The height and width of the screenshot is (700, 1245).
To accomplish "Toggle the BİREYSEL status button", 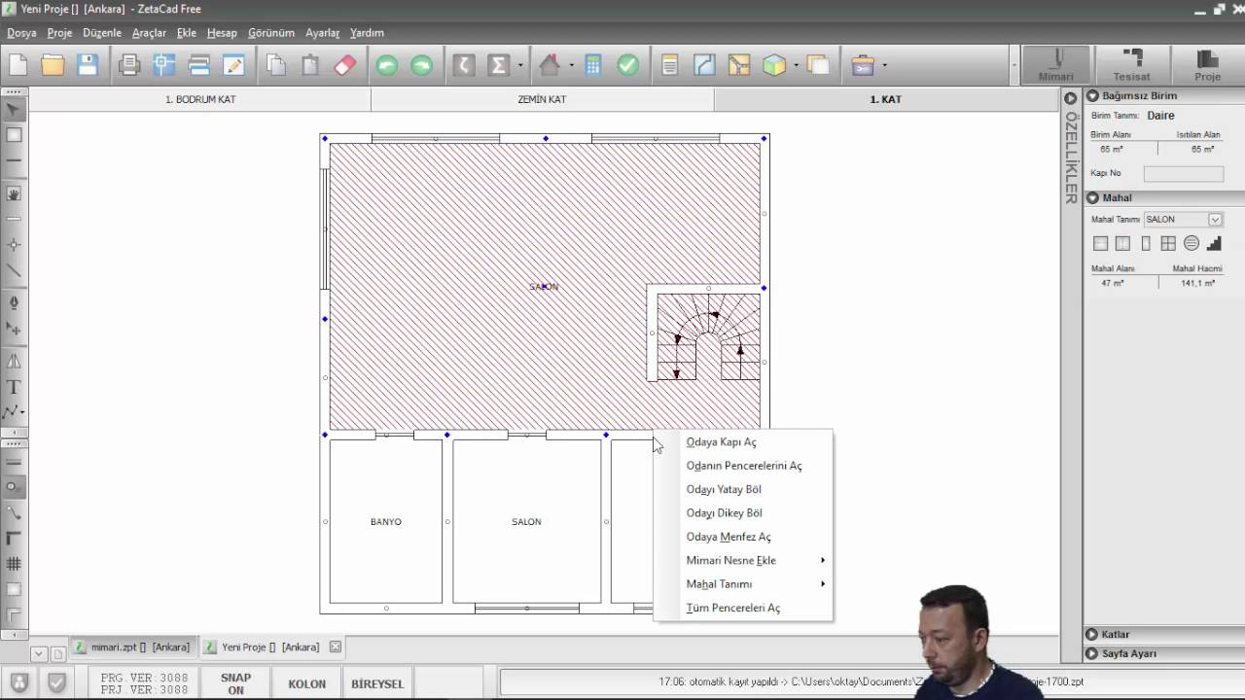I will click(377, 683).
